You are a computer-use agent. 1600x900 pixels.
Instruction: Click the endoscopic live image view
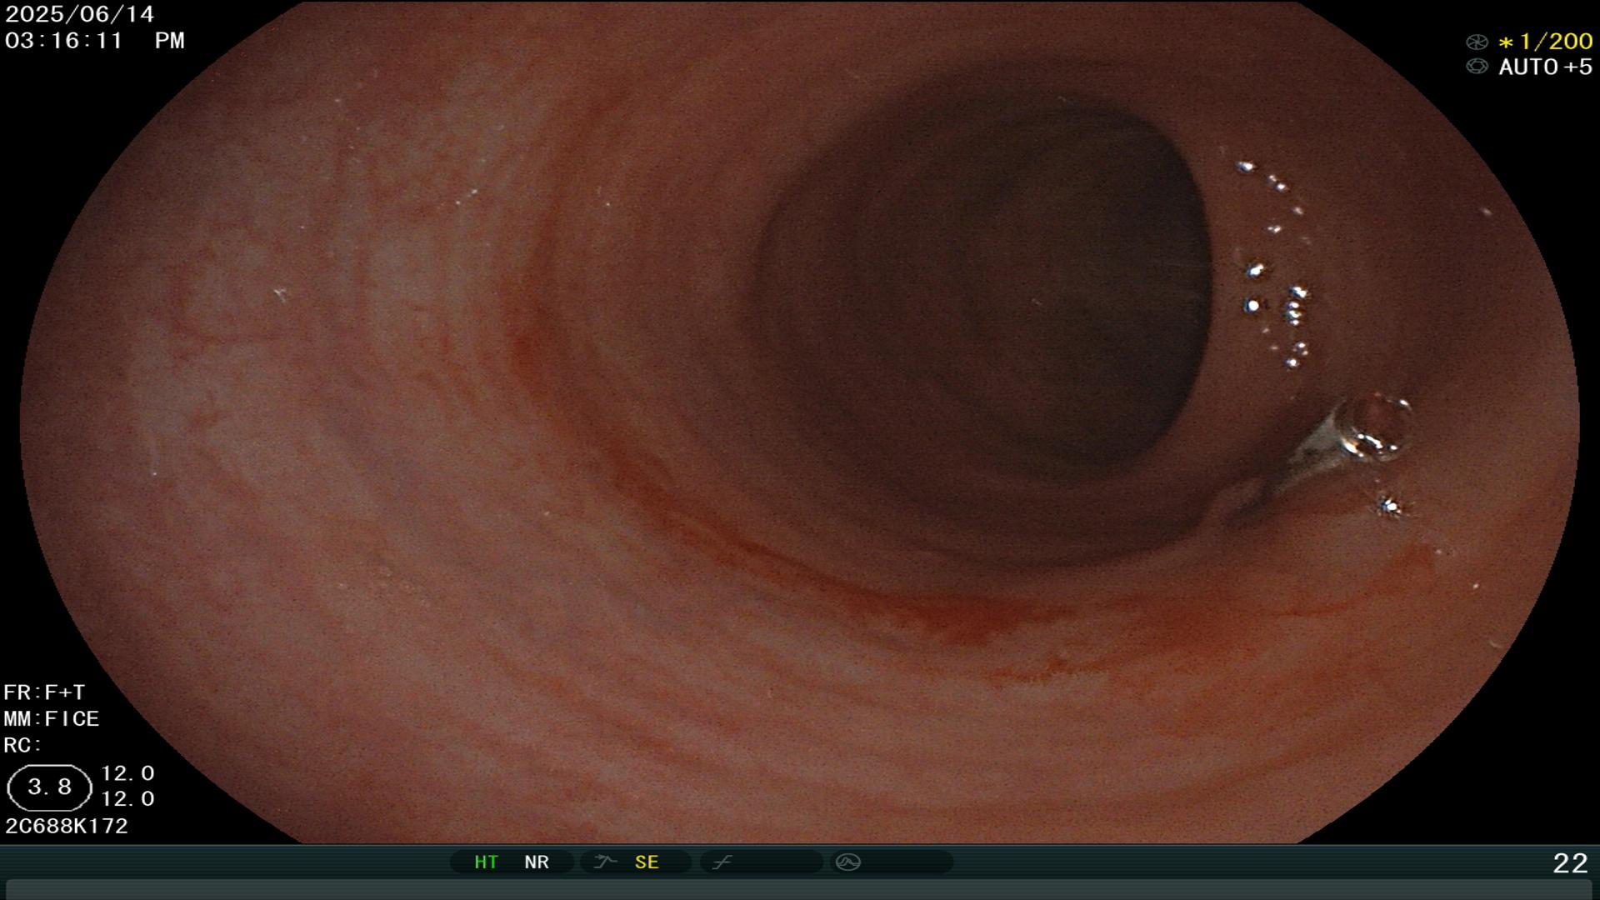click(x=800, y=422)
